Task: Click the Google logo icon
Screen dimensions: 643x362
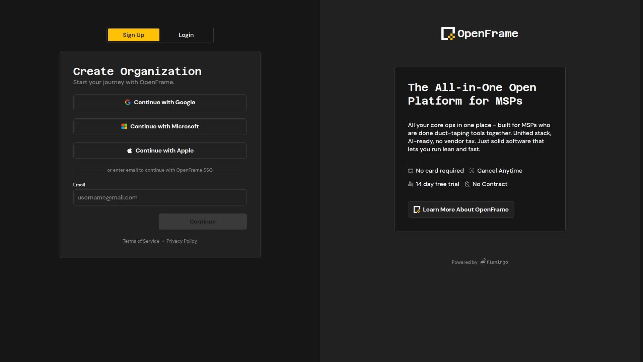Action: click(x=128, y=102)
